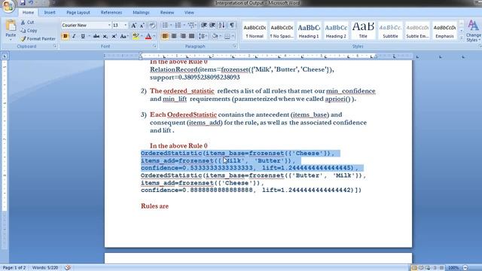Decrease paragraph indent

(x=203, y=25)
